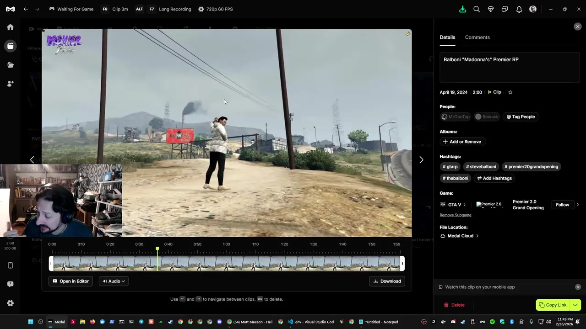Click the taskbar clock showing 11:49 PM
The width and height of the screenshot is (586, 329).
click(x=564, y=322)
